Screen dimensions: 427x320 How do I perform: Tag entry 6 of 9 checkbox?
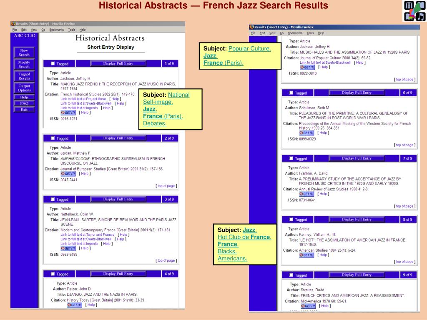pyautogui.click(x=291, y=93)
